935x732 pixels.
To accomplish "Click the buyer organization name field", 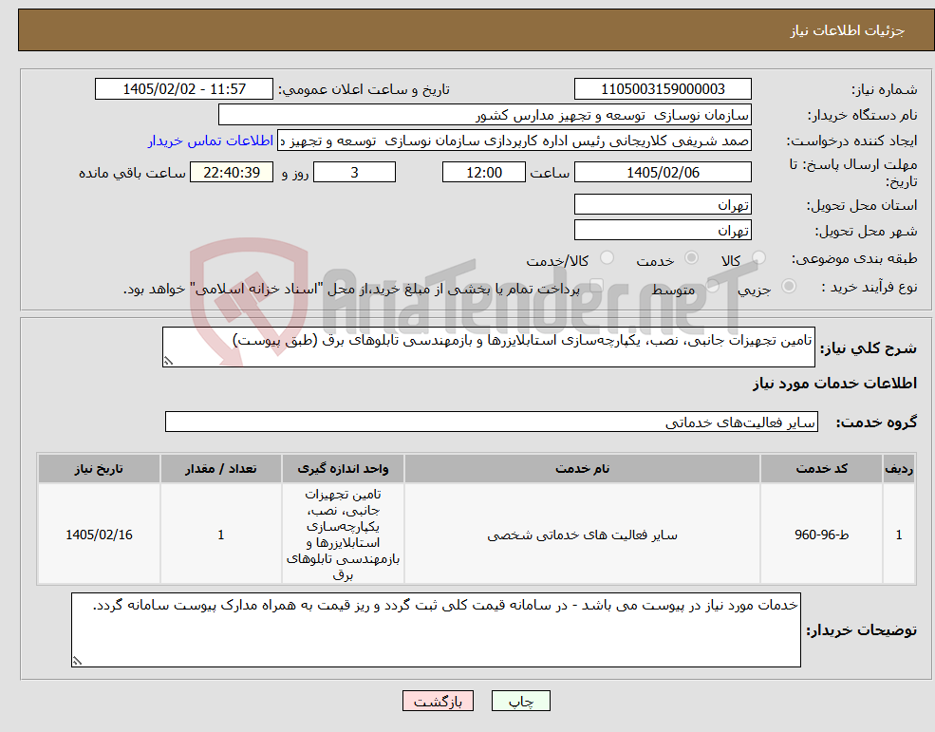I will coord(485,115).
